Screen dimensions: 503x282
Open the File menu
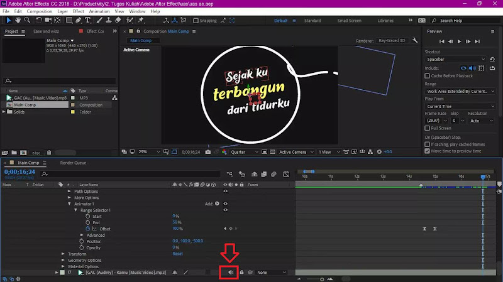click(x=6, y=11)
